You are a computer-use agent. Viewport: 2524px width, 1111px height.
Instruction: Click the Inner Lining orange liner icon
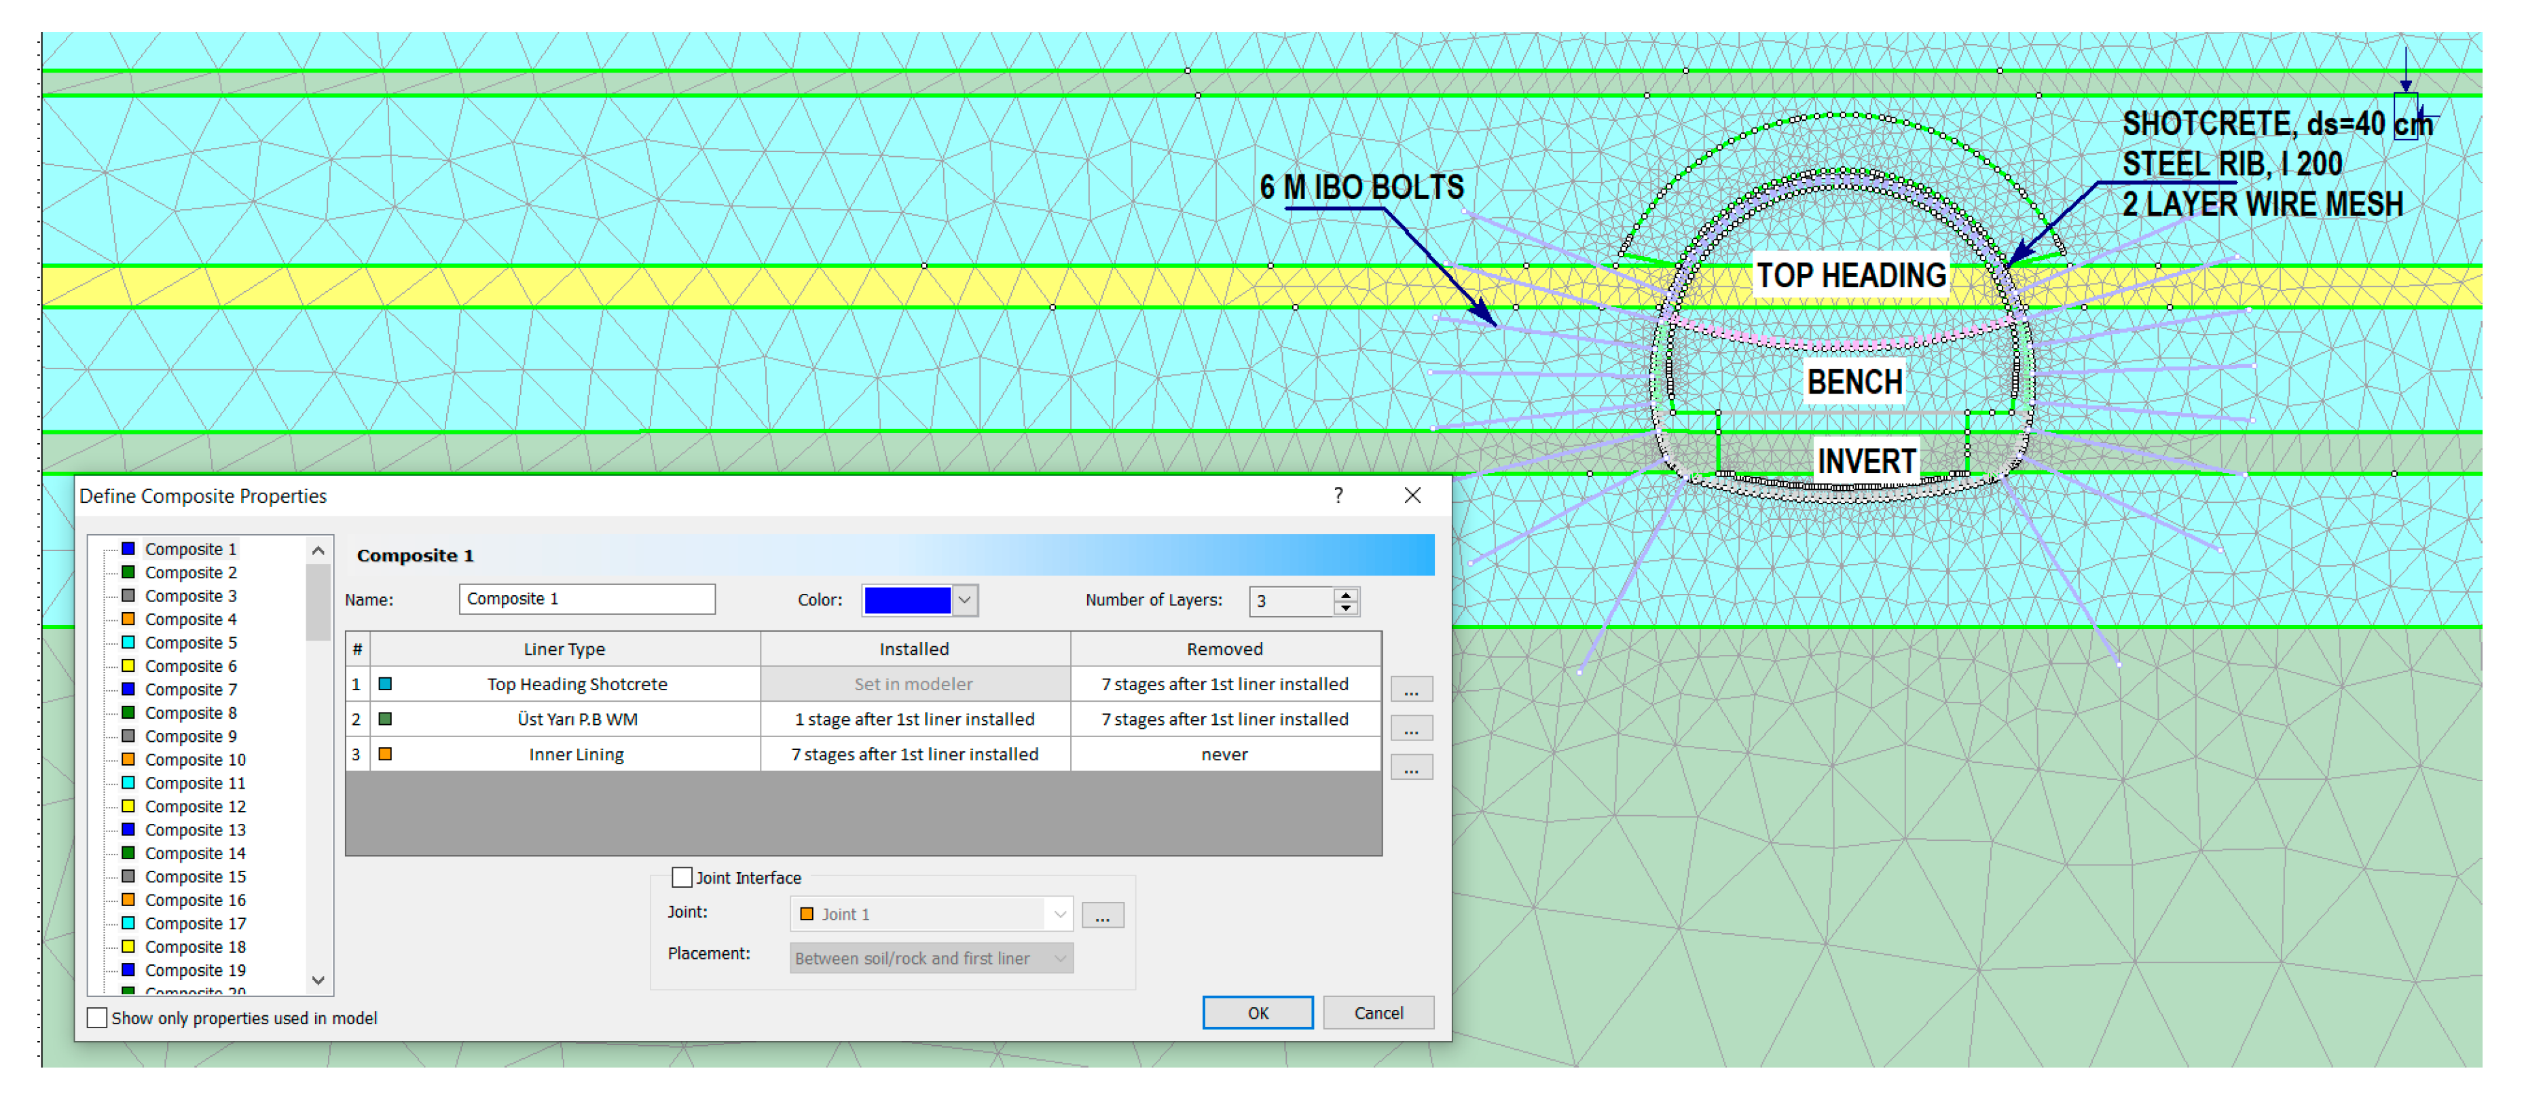385,755
